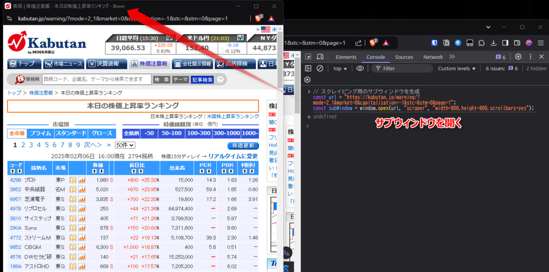Open news book icon for 3952 中央紙器 row
The width and height of the screenshot is (549, 272).
click(x=73, y=189)
